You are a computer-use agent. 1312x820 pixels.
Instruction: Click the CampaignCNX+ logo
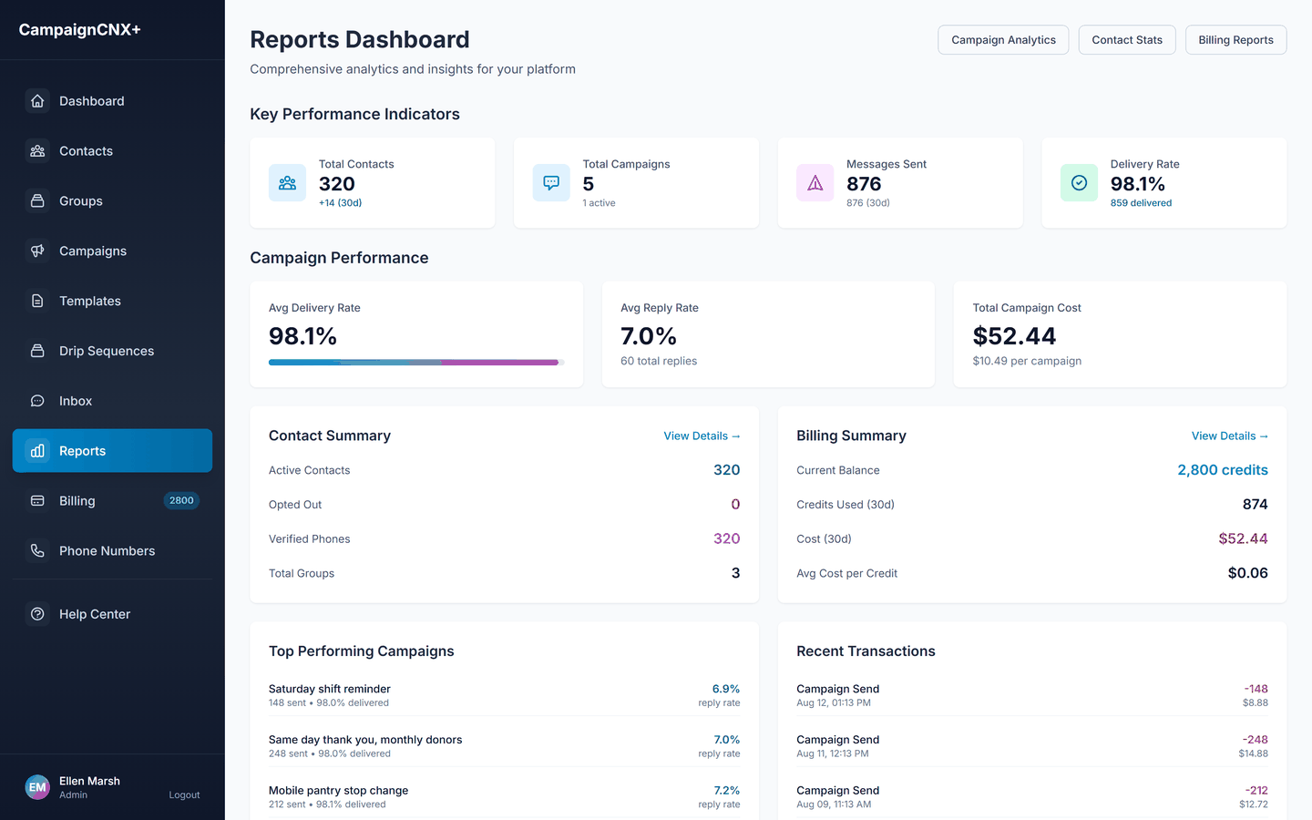80,30
